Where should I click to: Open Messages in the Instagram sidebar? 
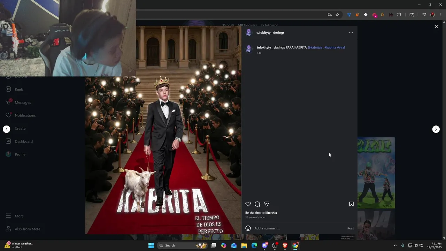(x=23, y=102)
